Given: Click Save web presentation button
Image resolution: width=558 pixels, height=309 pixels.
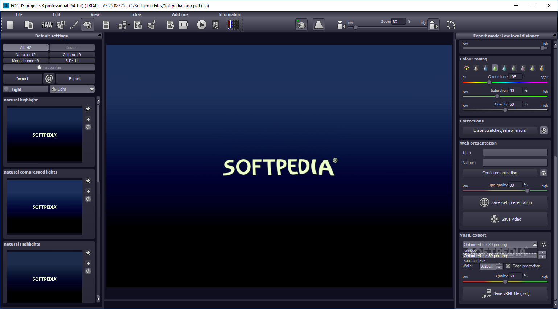Looking at the screenshot, I should (505, 202).
